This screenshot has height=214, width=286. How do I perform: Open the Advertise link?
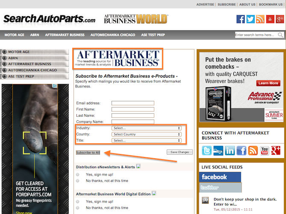tap(205, 4)
